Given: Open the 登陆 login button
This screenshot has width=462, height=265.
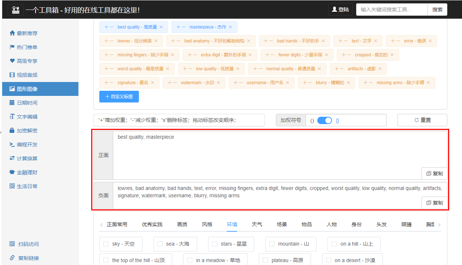Looking at the screenshot, I should click(340, 10).
